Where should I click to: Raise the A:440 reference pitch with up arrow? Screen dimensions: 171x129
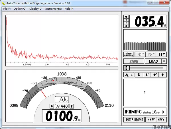coord(72,106)
